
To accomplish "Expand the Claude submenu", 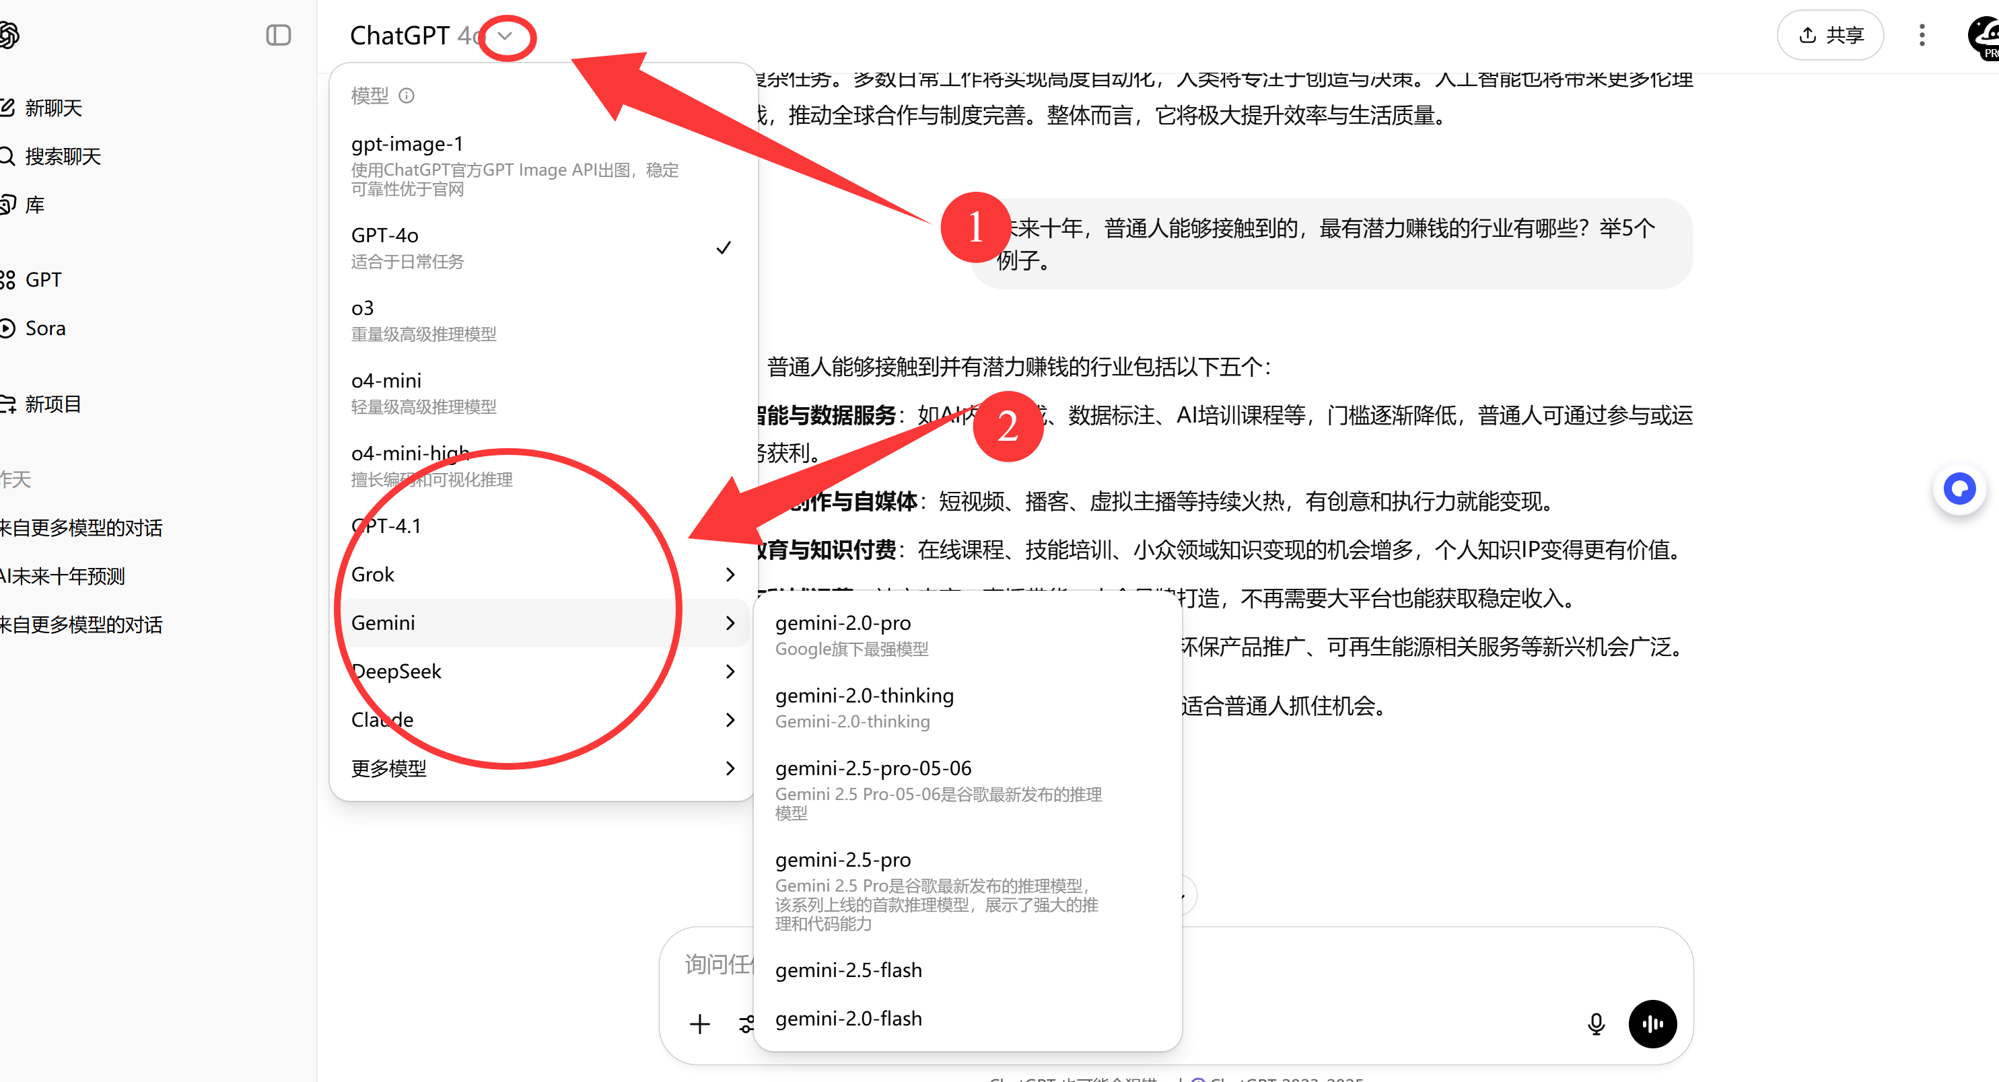I will (x=542, y=720).
